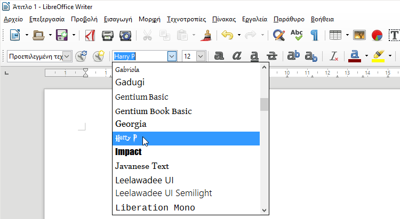The width and height of the screenshot is (400, 219).
Task: Toggle Superscript formatting
Action: 293,55
